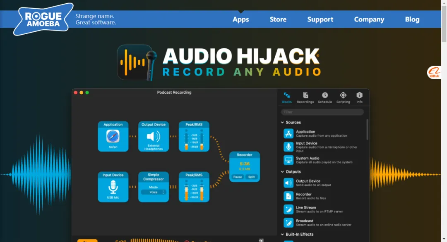447x242 pixels.
Task: Select the Application source block icon
Action: pos(288,133)
